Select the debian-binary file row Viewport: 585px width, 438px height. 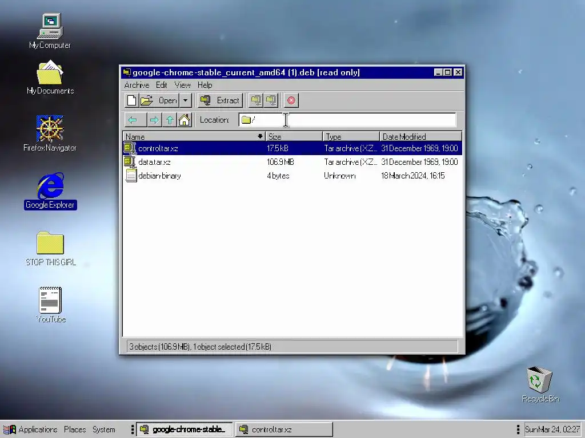click(x=292, y=176)
